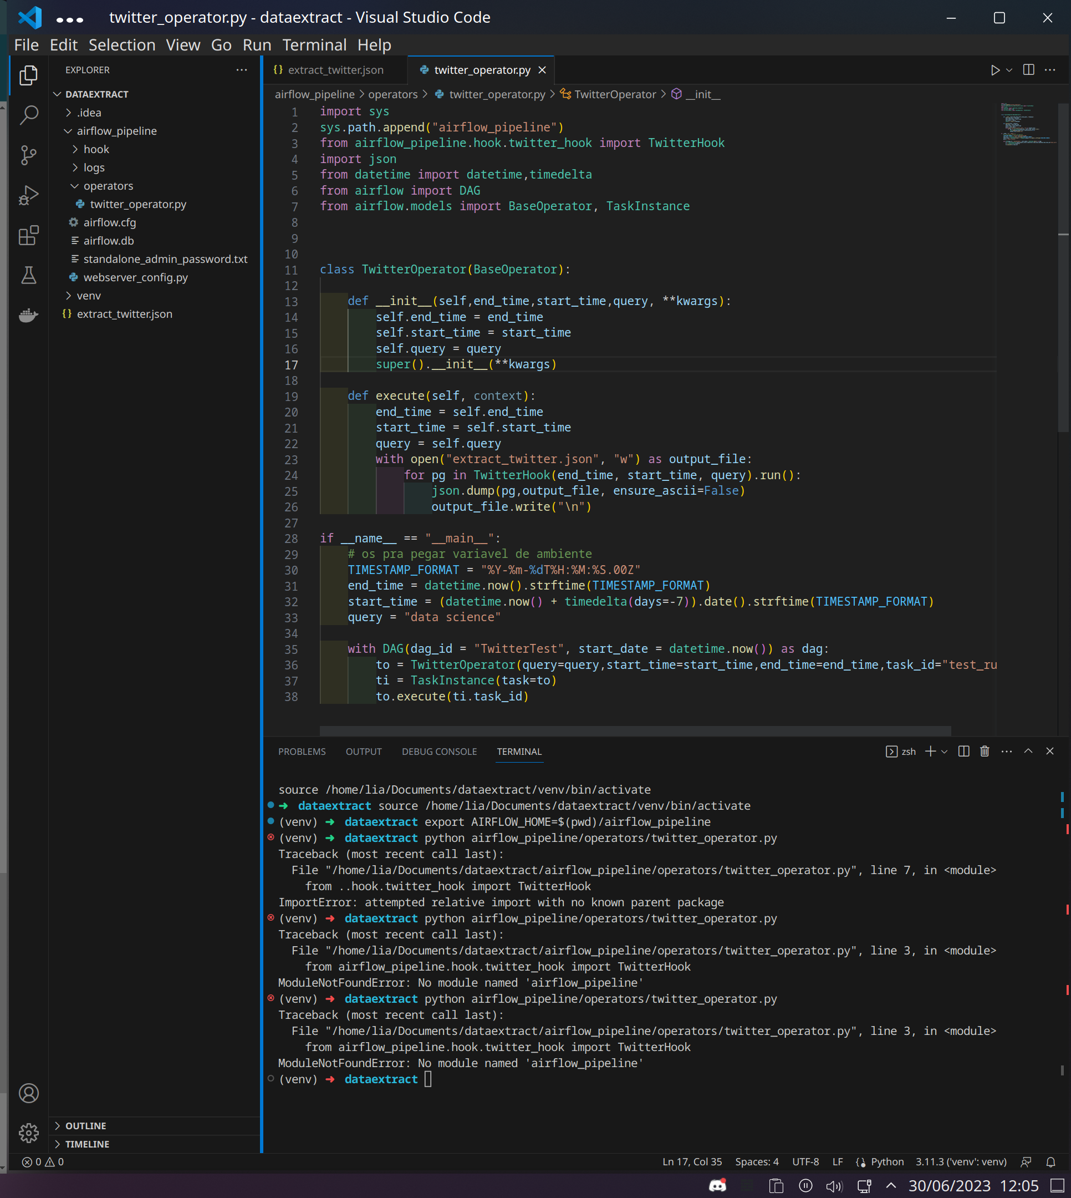Switch to the PROBLEMS panel tab

[x=302, y=752]
